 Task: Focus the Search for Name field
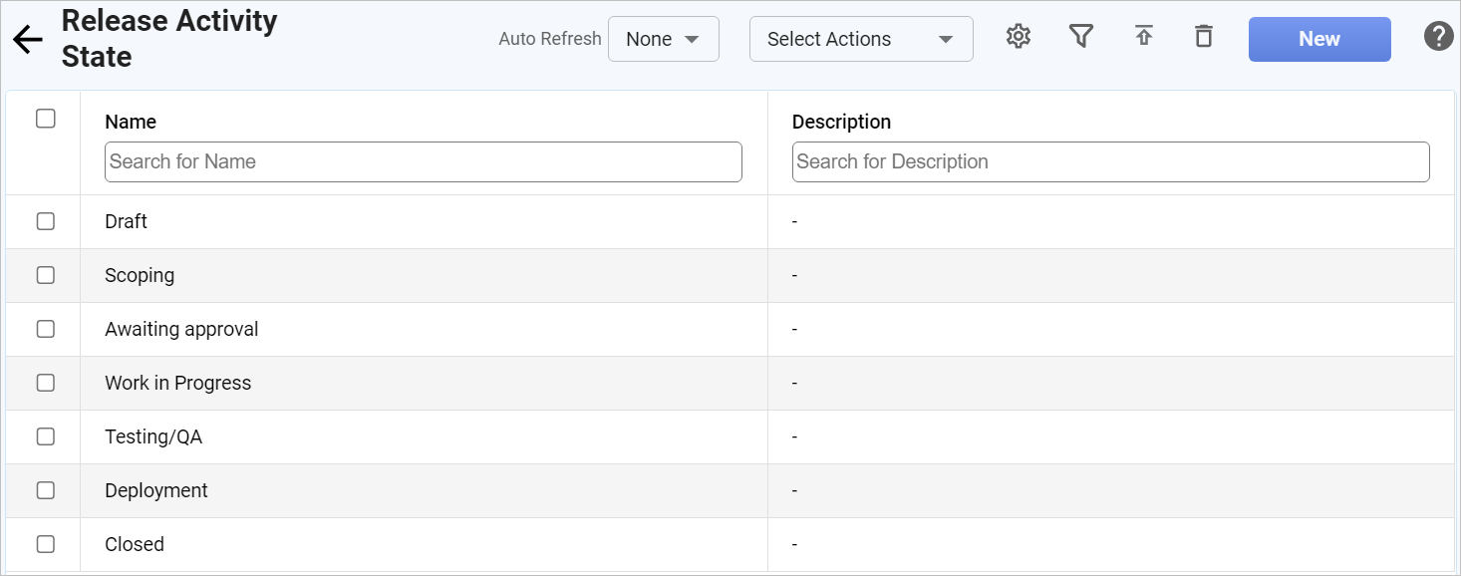click(x=423, y=161)
